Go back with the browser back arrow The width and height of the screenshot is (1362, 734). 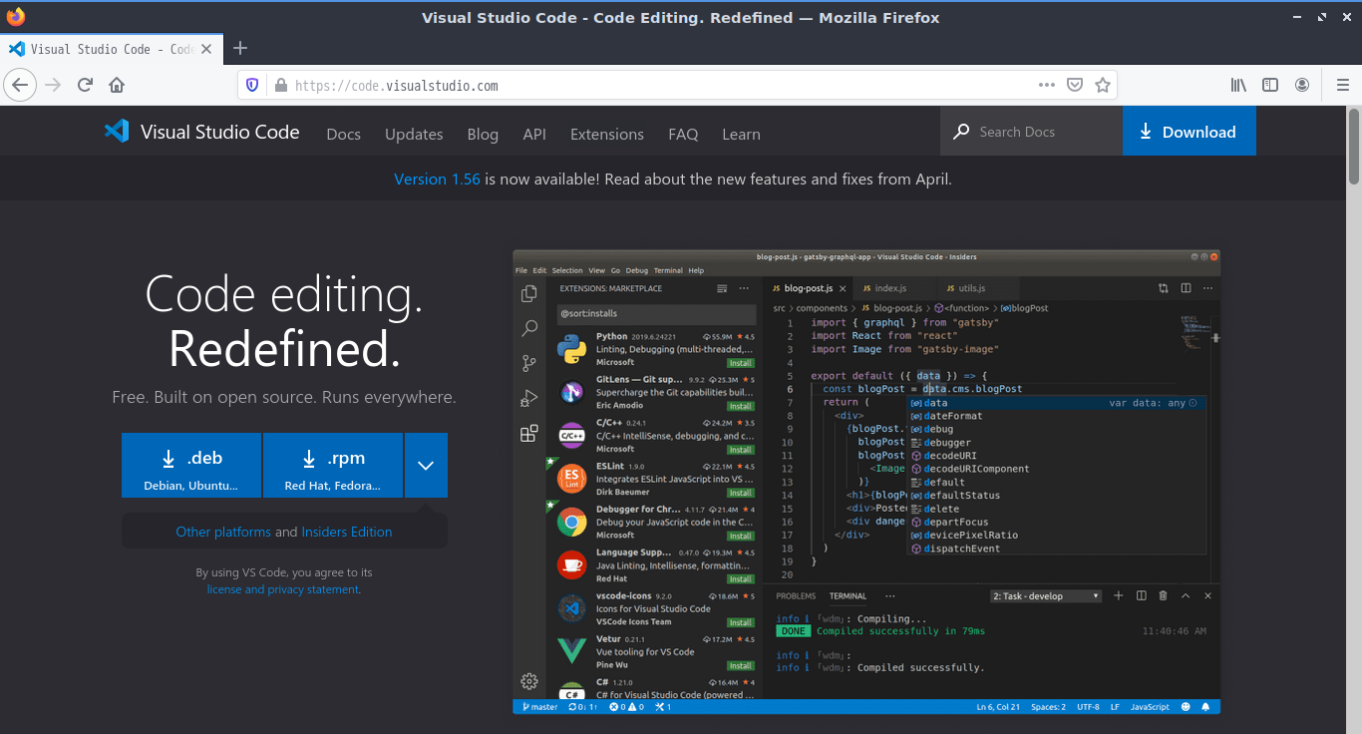coord(20,85)
